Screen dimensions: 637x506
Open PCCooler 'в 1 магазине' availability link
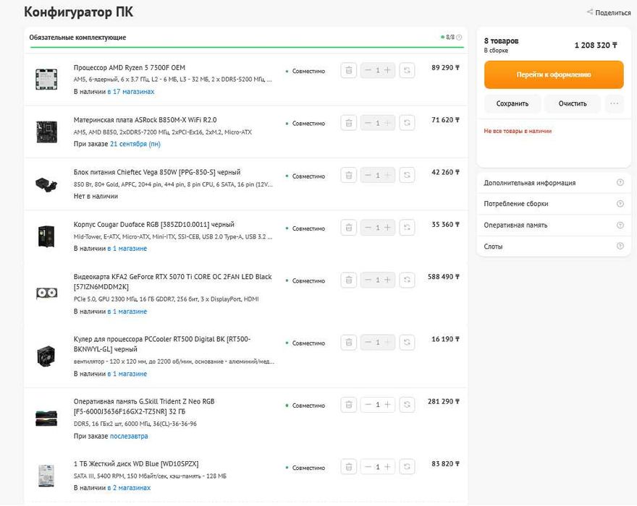127,374
